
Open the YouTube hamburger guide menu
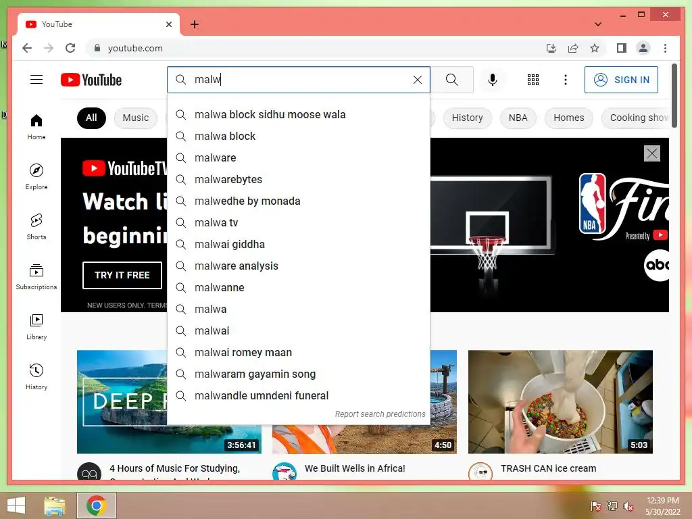point(36,80)
